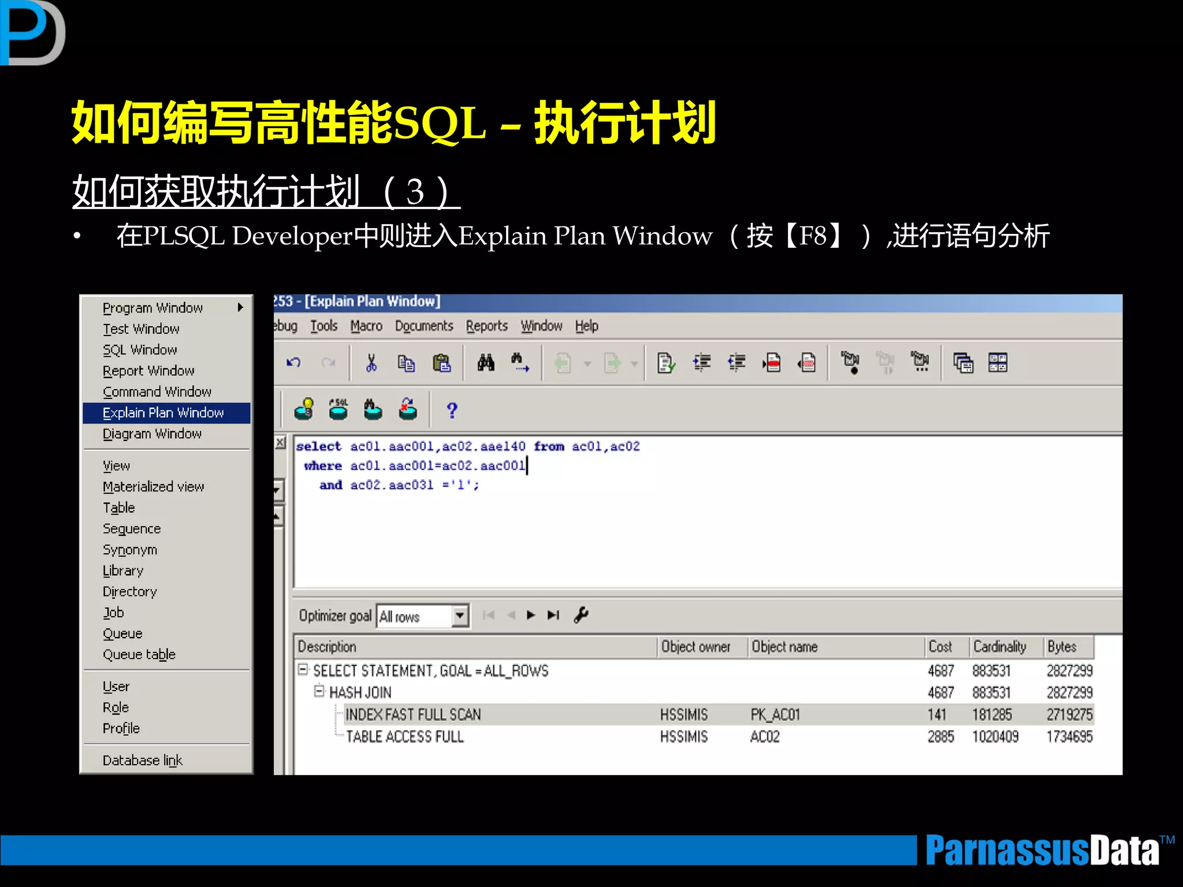Click the Cut scissors icon
The height and width of the screenshot is (887, 1183).
371,363
